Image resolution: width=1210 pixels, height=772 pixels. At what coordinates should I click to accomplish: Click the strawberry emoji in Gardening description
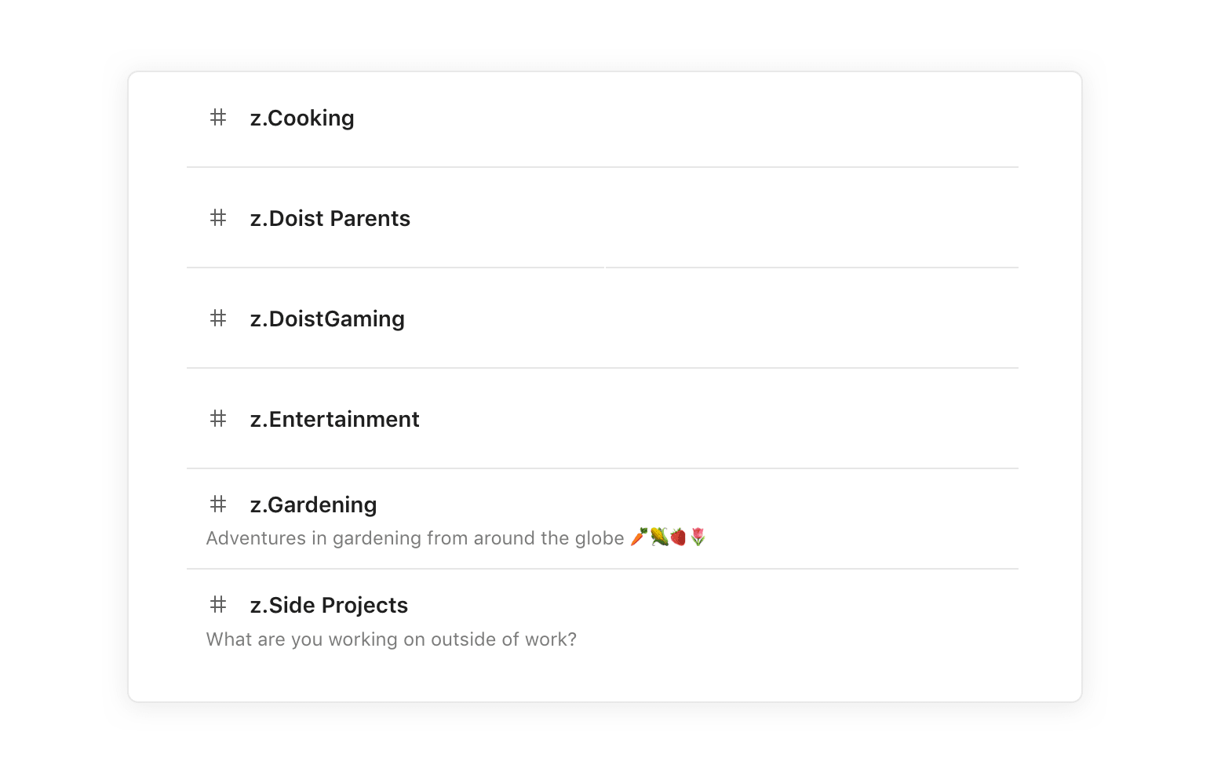pyautogui.click(x=678, y=537)
